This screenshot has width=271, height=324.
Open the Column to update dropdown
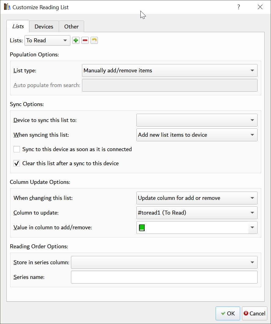[197, 213]
